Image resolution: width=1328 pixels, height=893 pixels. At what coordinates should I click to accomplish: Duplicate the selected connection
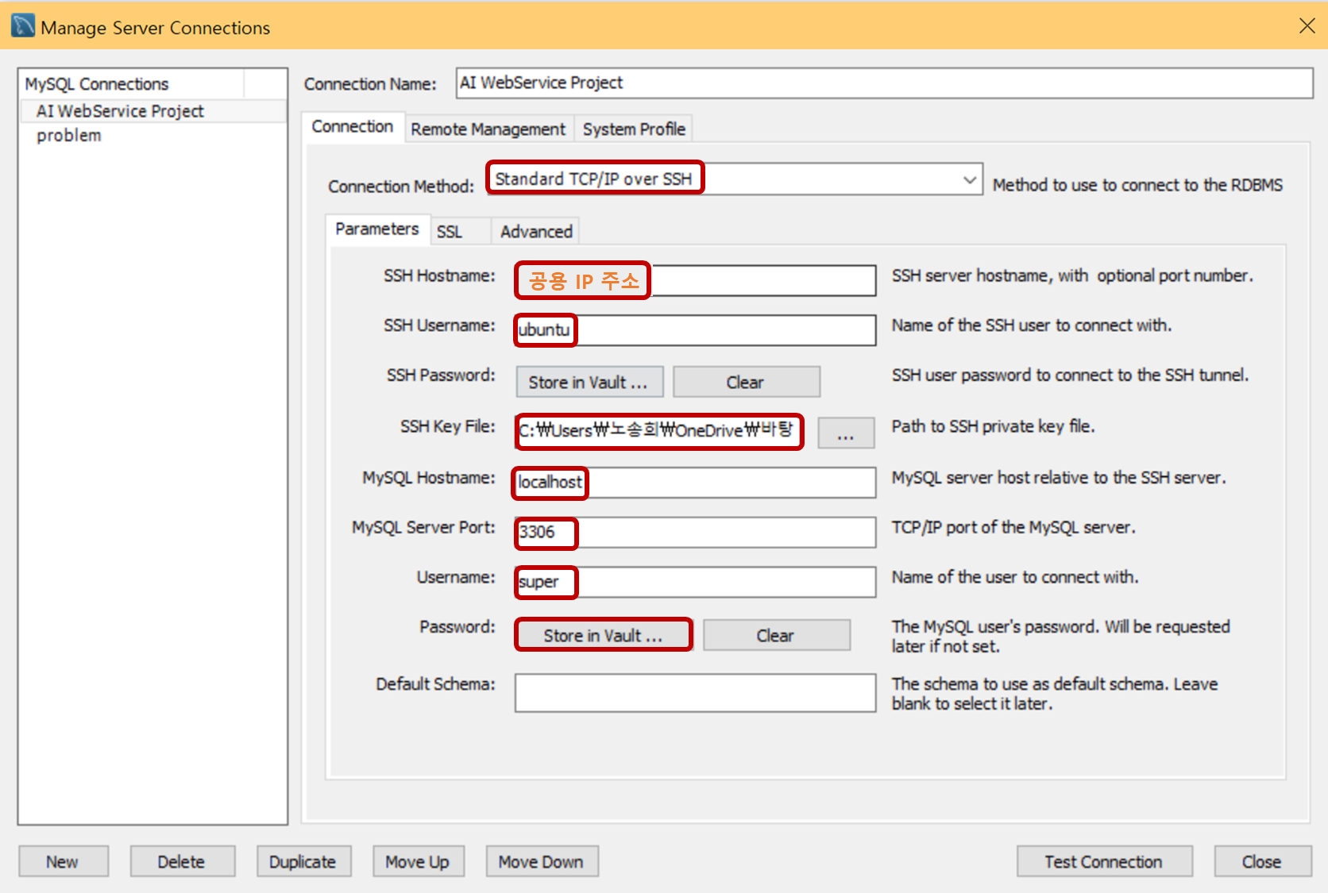click(x=304, y=861)
